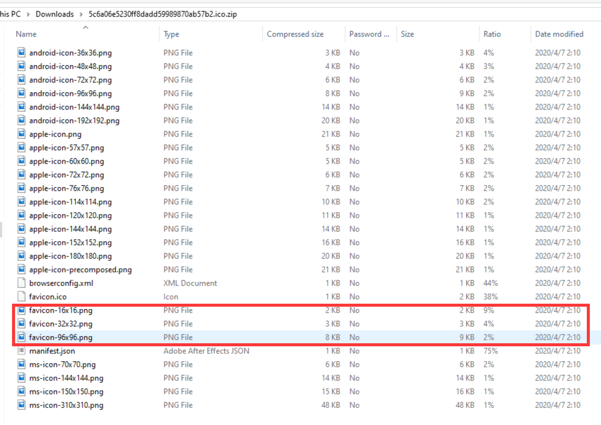Select the favicon-32x32.png file name
This screenshot has height=425, width=601.
tap(61, 324)
